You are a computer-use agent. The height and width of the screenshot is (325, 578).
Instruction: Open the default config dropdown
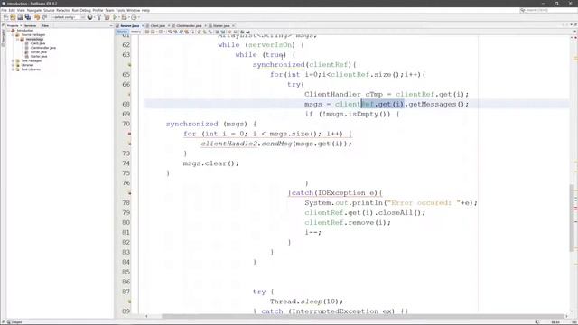coord(69,17)
